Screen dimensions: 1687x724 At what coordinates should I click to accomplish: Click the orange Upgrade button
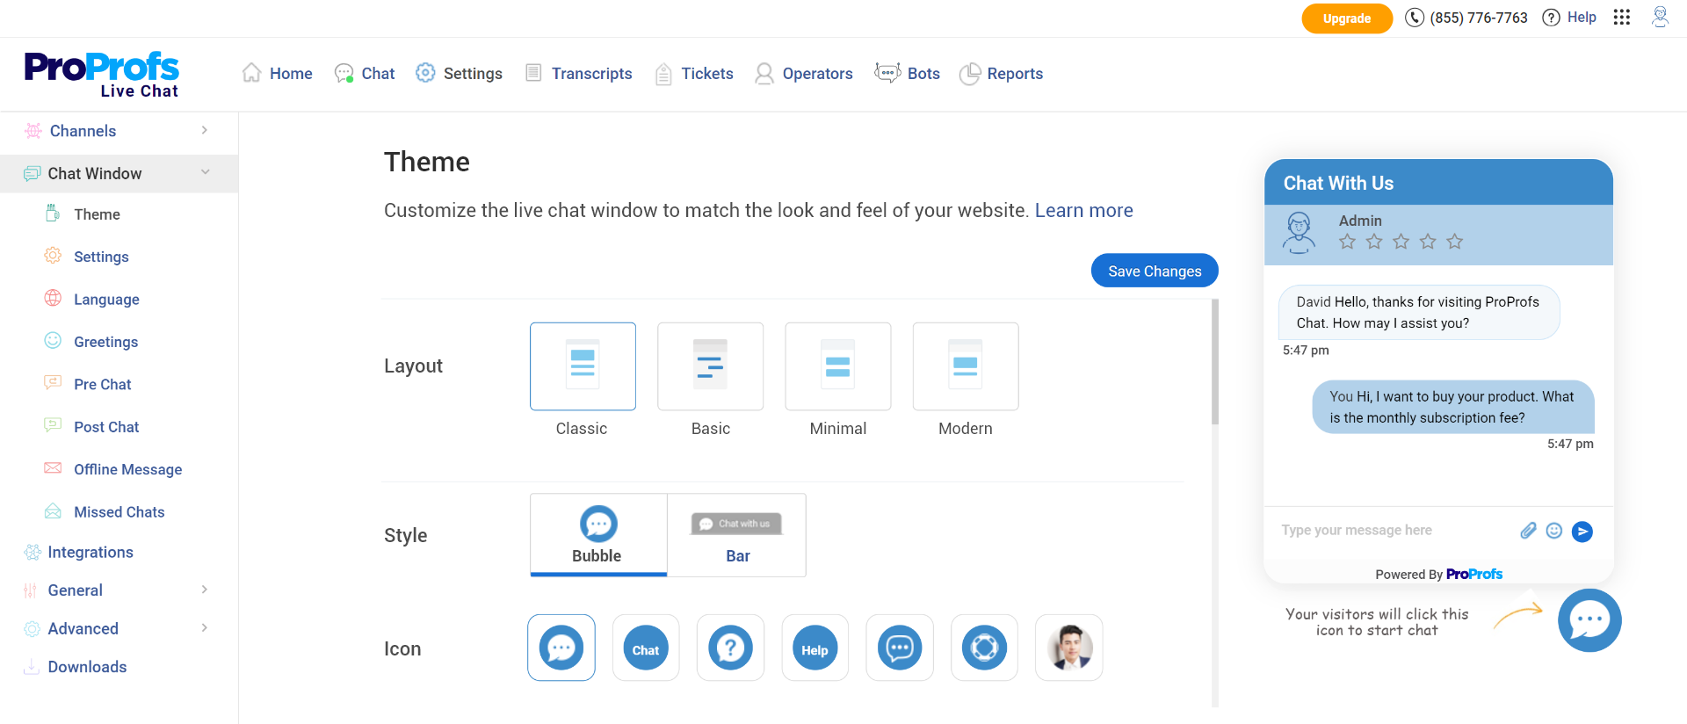[x=1347, y=18]
